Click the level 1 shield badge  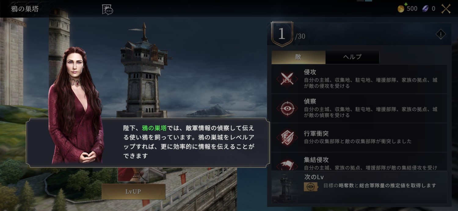pyautogui.click(x=282, y=34)
